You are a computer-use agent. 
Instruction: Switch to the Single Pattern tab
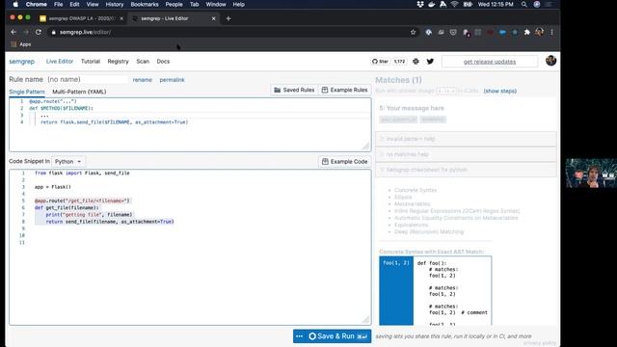[27, 92]
